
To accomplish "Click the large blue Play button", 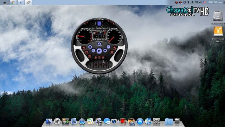I will coord(99,51).
